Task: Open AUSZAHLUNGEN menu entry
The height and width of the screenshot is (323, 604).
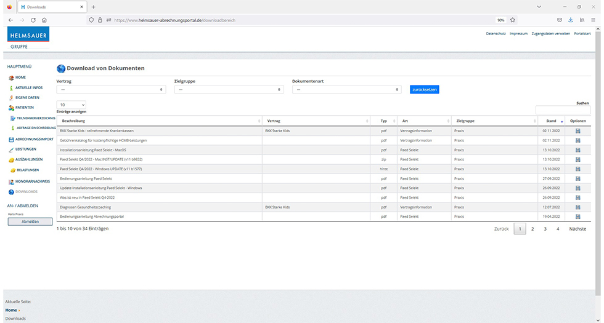Action: coord(29,159)
